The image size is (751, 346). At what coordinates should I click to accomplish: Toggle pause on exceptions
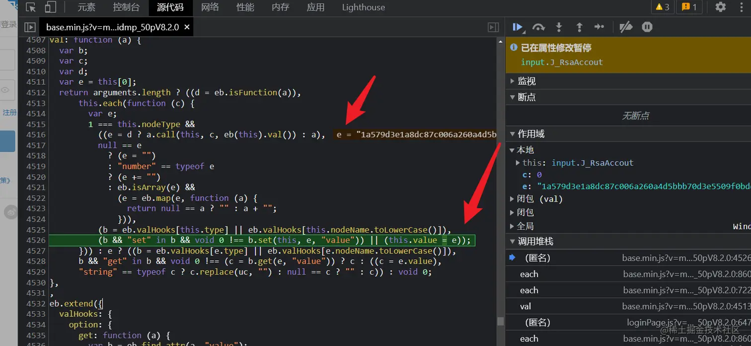click(x=647, y=27)
